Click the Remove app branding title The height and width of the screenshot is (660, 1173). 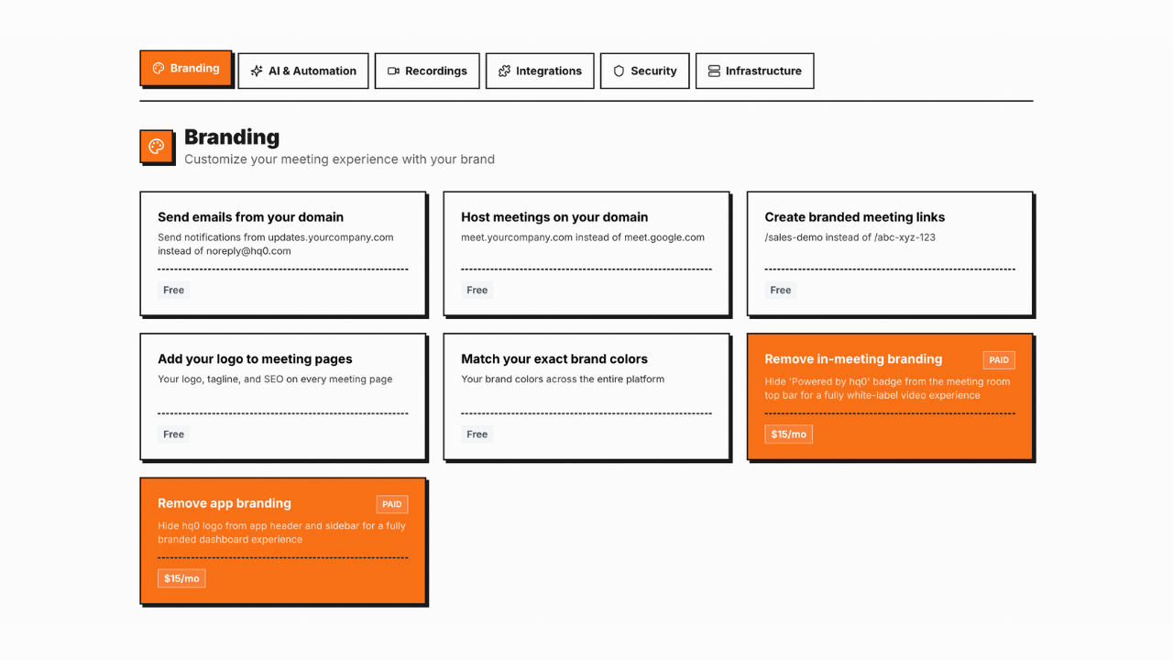point(225,503)
